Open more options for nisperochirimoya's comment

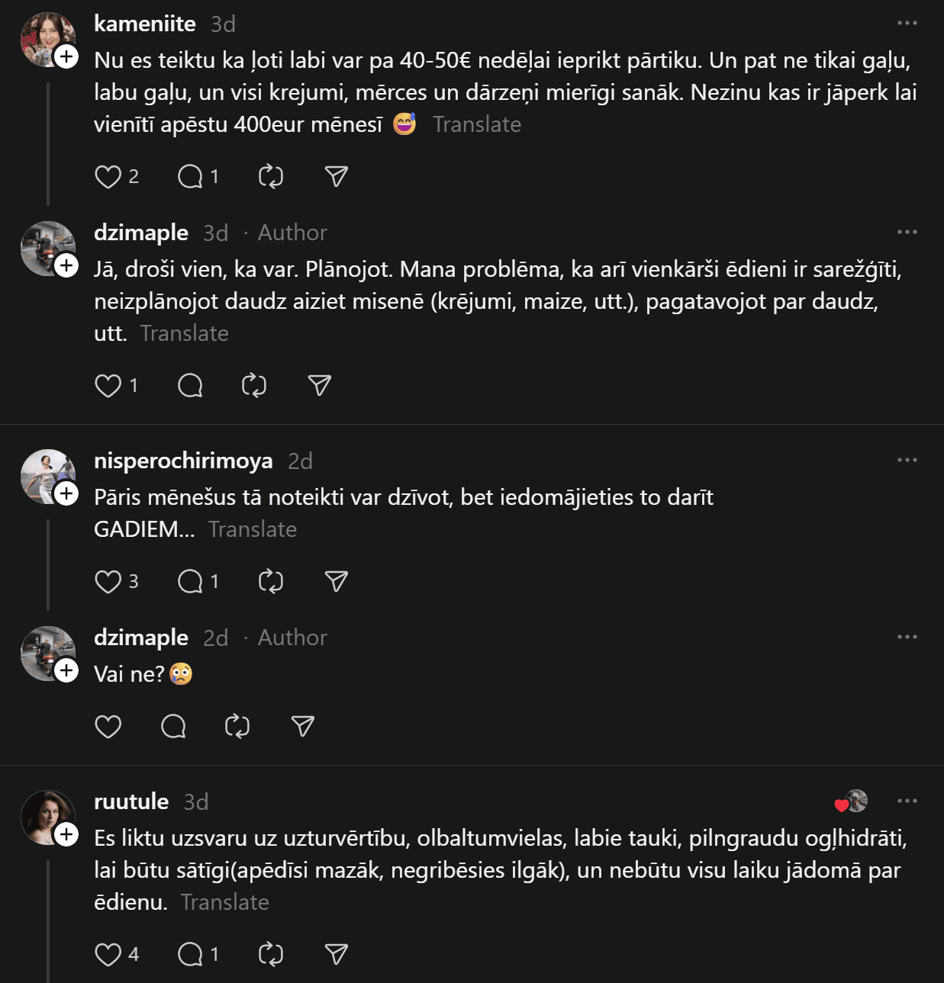907,461
